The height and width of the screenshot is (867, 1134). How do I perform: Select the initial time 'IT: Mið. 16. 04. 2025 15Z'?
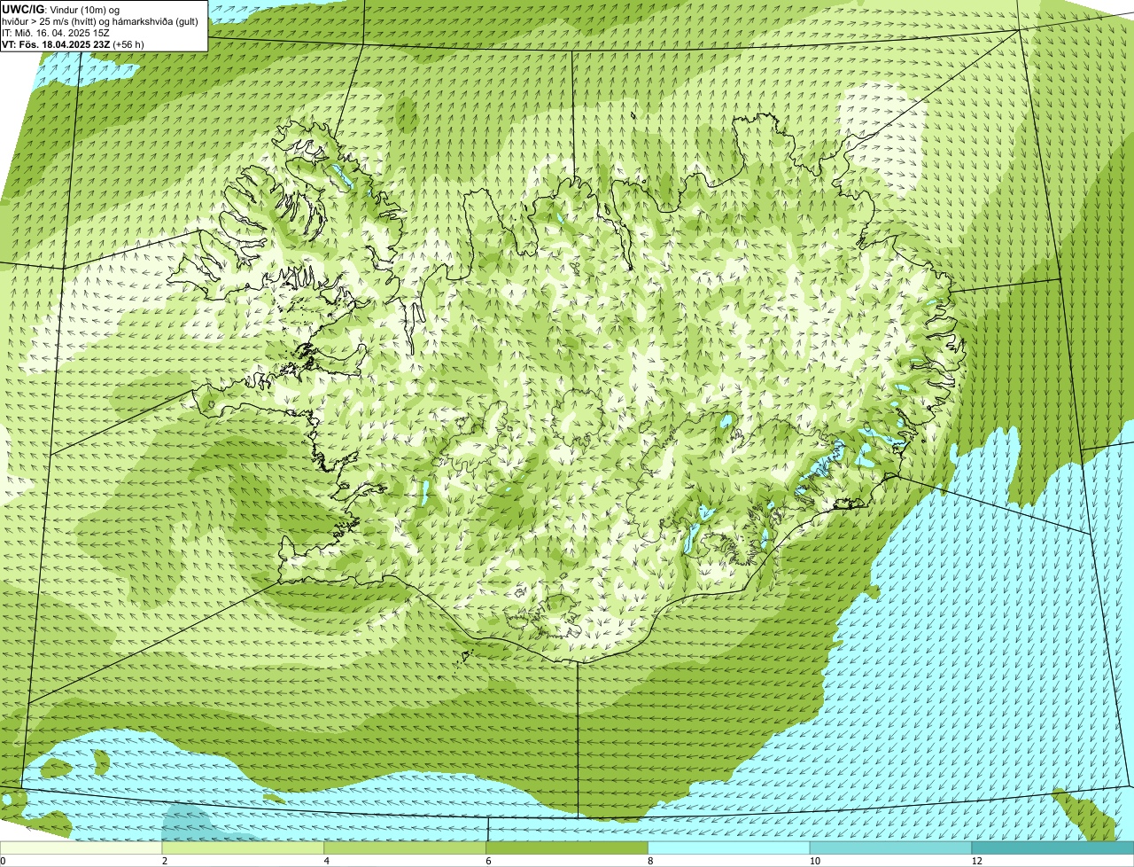click(56, 33)
